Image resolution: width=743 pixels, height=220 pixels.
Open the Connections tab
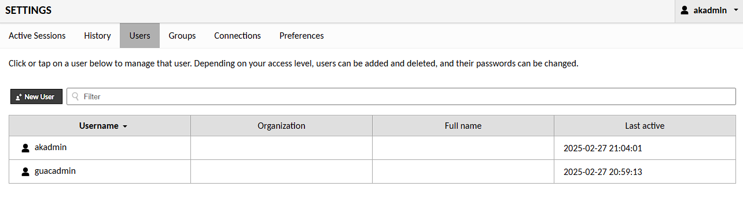[x=237, y=36]
